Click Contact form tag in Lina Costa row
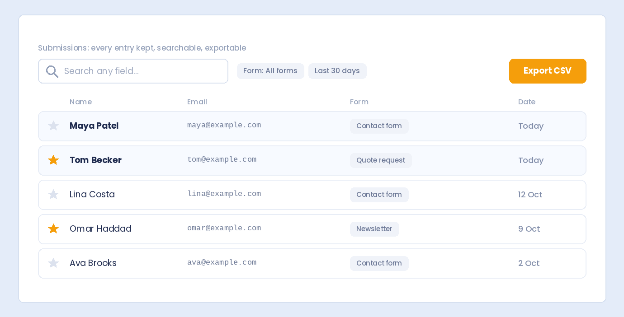624x317 pixels. point(379,195)
